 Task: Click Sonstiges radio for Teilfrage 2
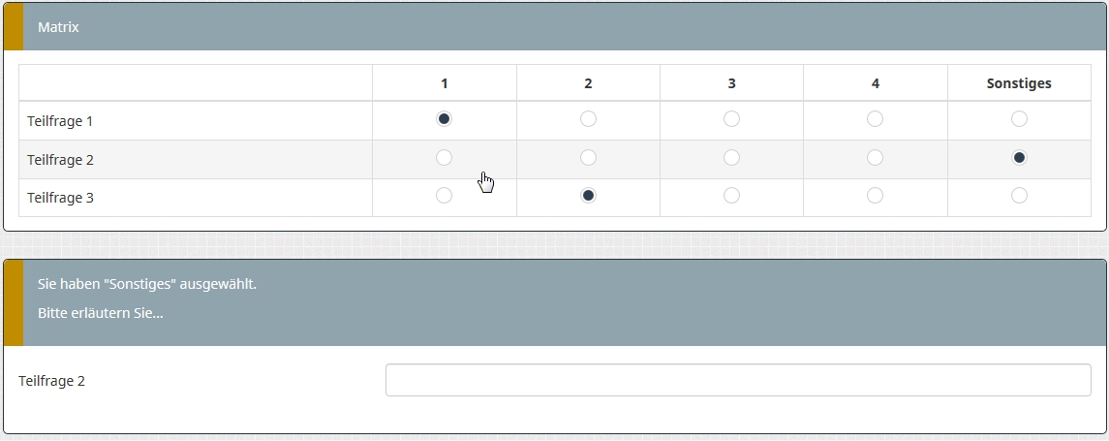1019,158
